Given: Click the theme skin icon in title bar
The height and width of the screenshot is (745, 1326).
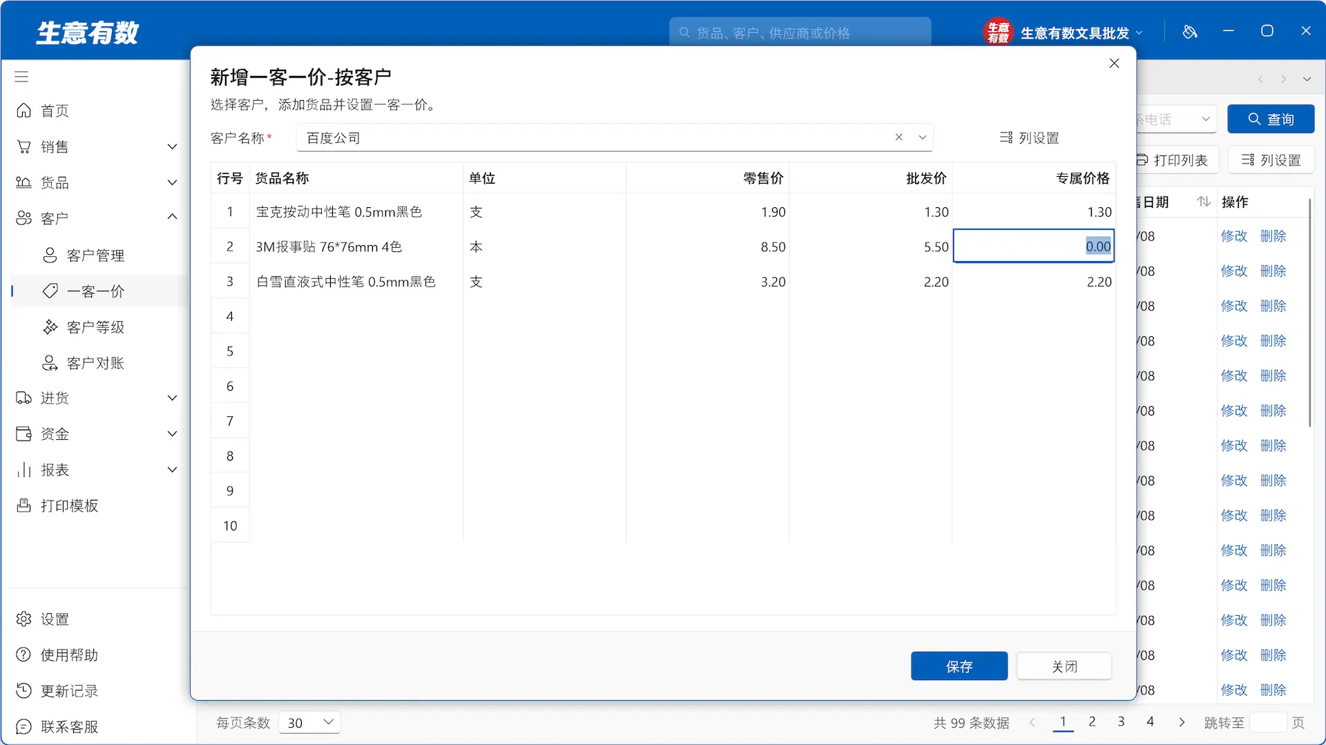Looking at the screenshot, I should point(1189,32).
